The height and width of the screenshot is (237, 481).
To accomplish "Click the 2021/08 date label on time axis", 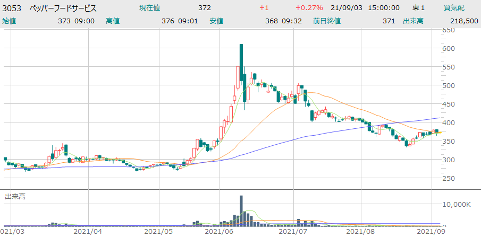I will coord(361,232).
